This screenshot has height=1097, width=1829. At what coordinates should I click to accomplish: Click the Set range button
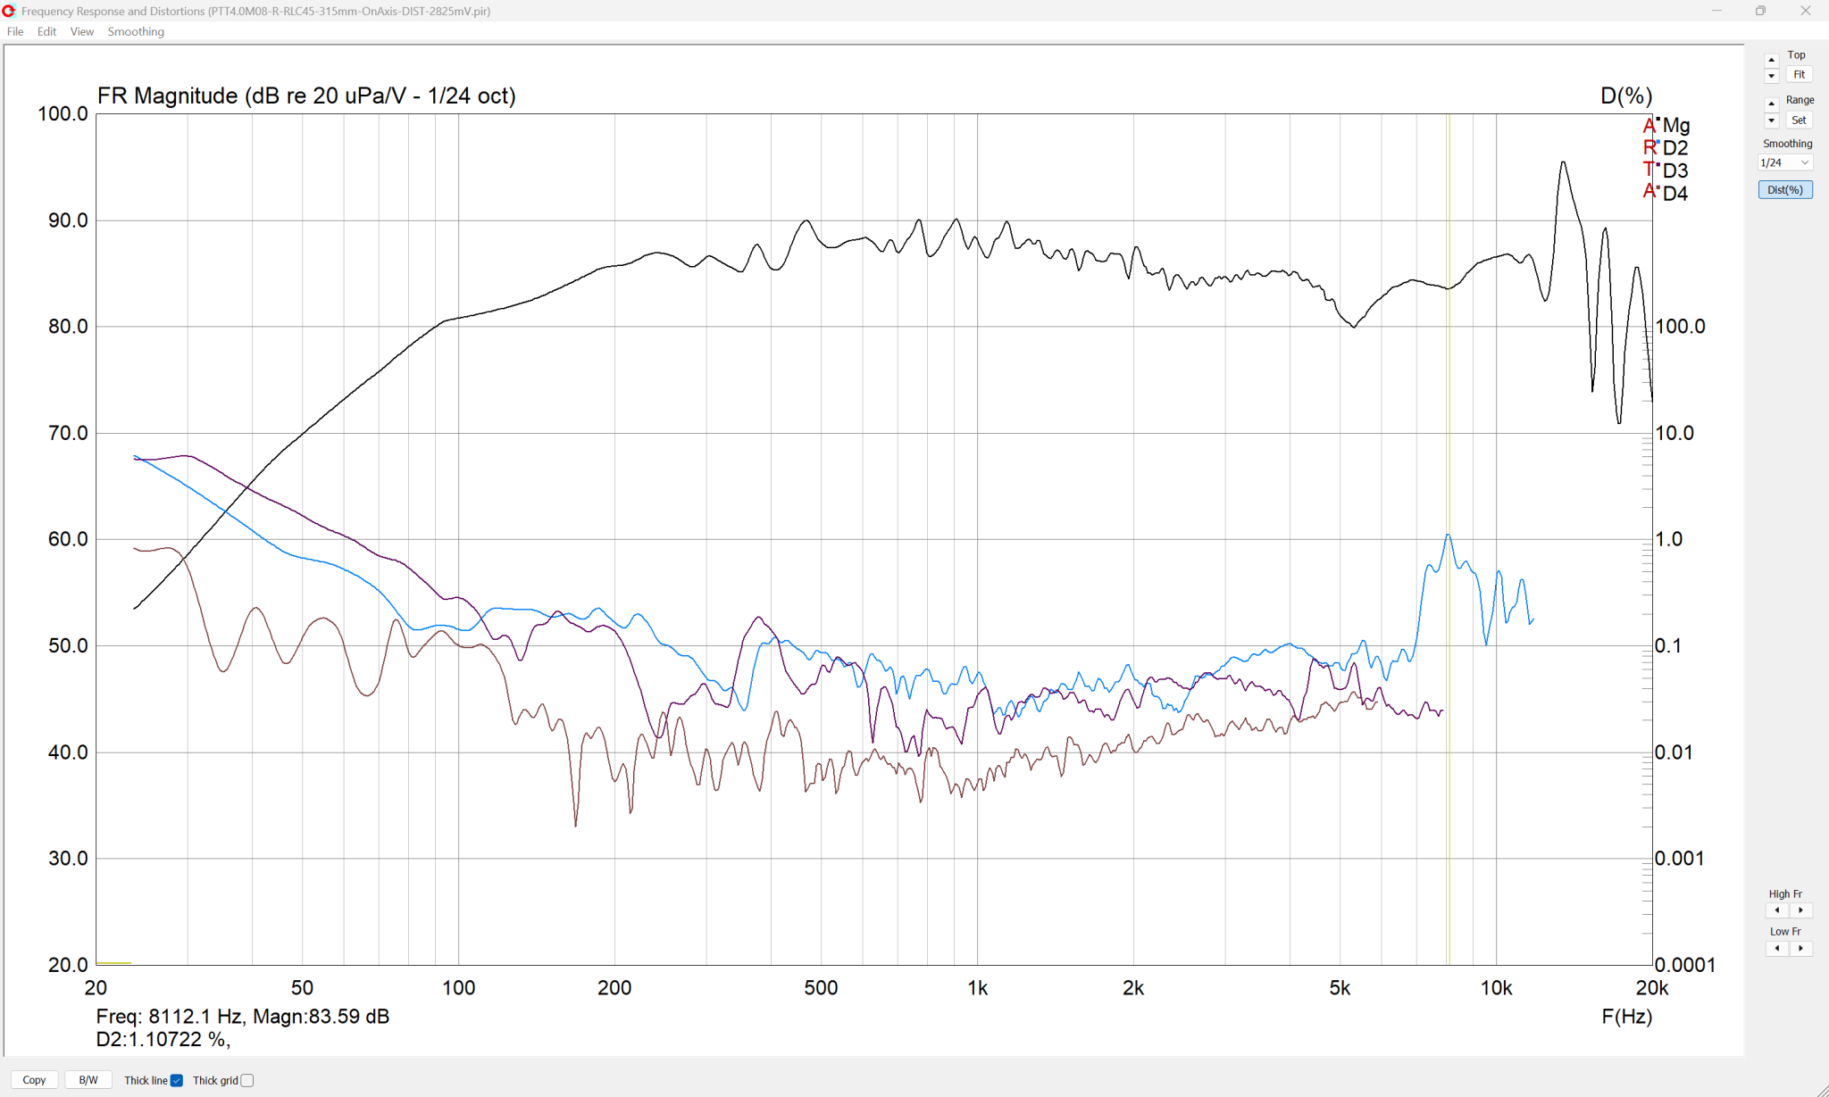pyautogui.click(x=1800, y=121)
